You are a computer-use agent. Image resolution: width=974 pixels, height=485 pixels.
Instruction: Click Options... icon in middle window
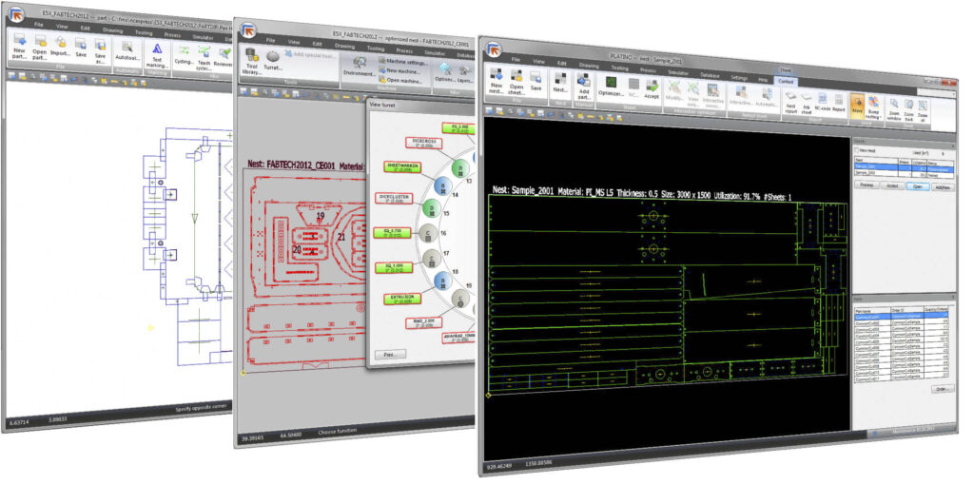[x=445, y=72]
